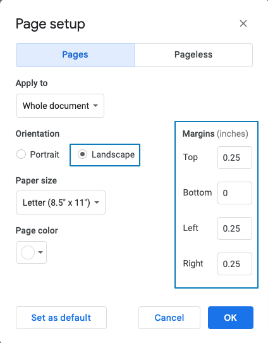Image resolution: width=268 pixels, height=343 pixels.
Task: Click the Portrait label text
Action: coord(44,154)
